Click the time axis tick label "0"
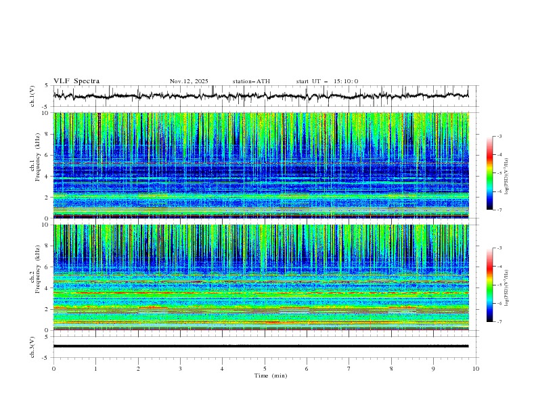 coord(53,369)
